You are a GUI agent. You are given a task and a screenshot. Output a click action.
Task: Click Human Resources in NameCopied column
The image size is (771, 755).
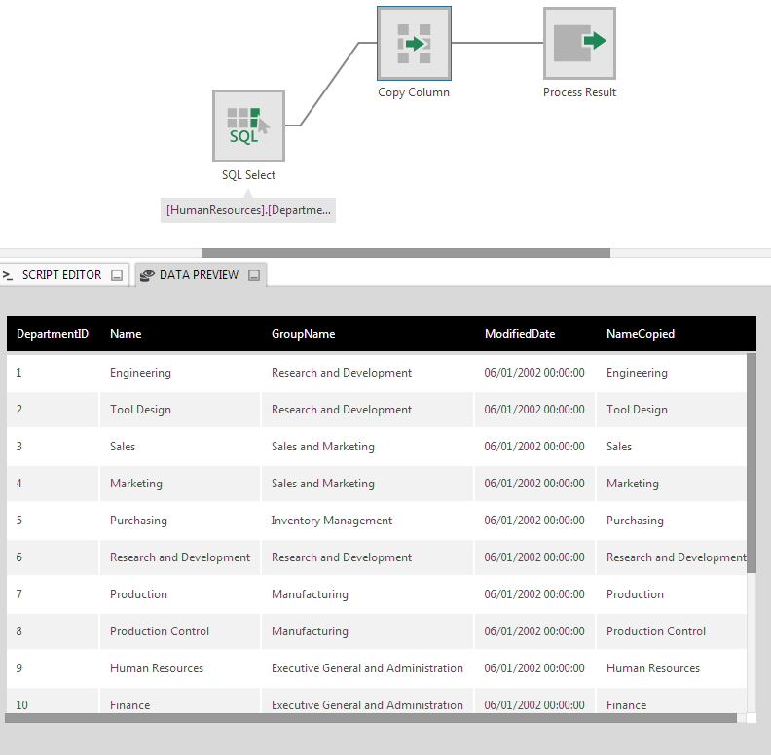tap(672, 668)
